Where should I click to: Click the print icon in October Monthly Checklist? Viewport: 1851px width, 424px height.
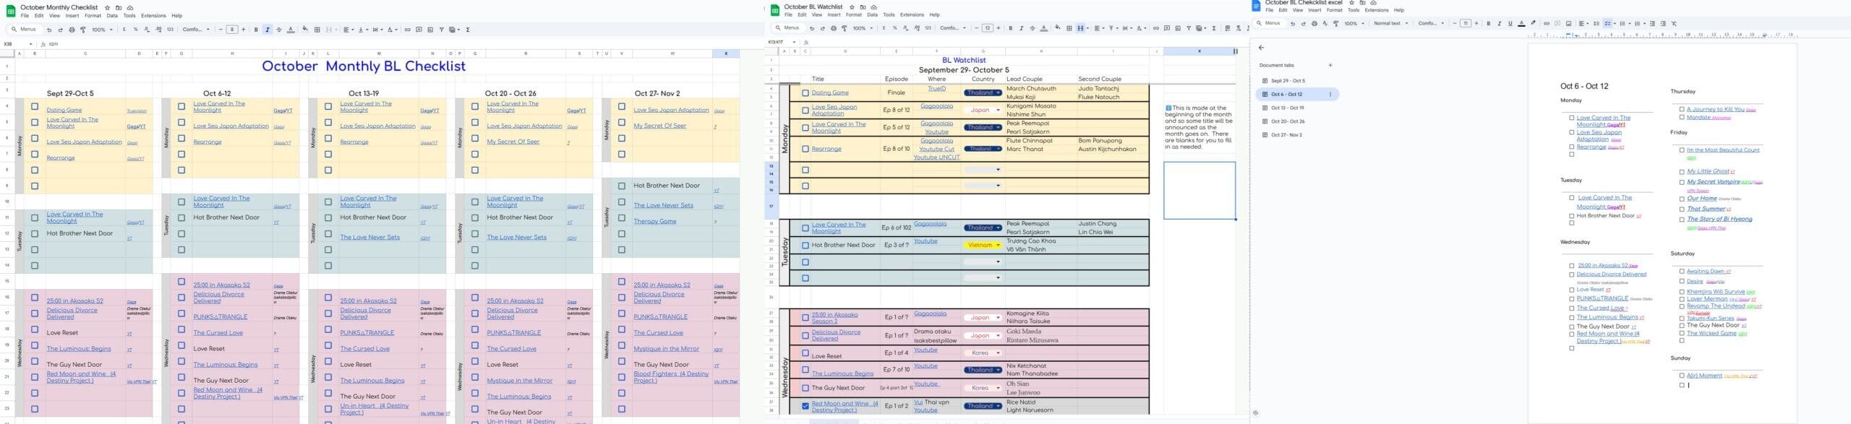point(72,30)
